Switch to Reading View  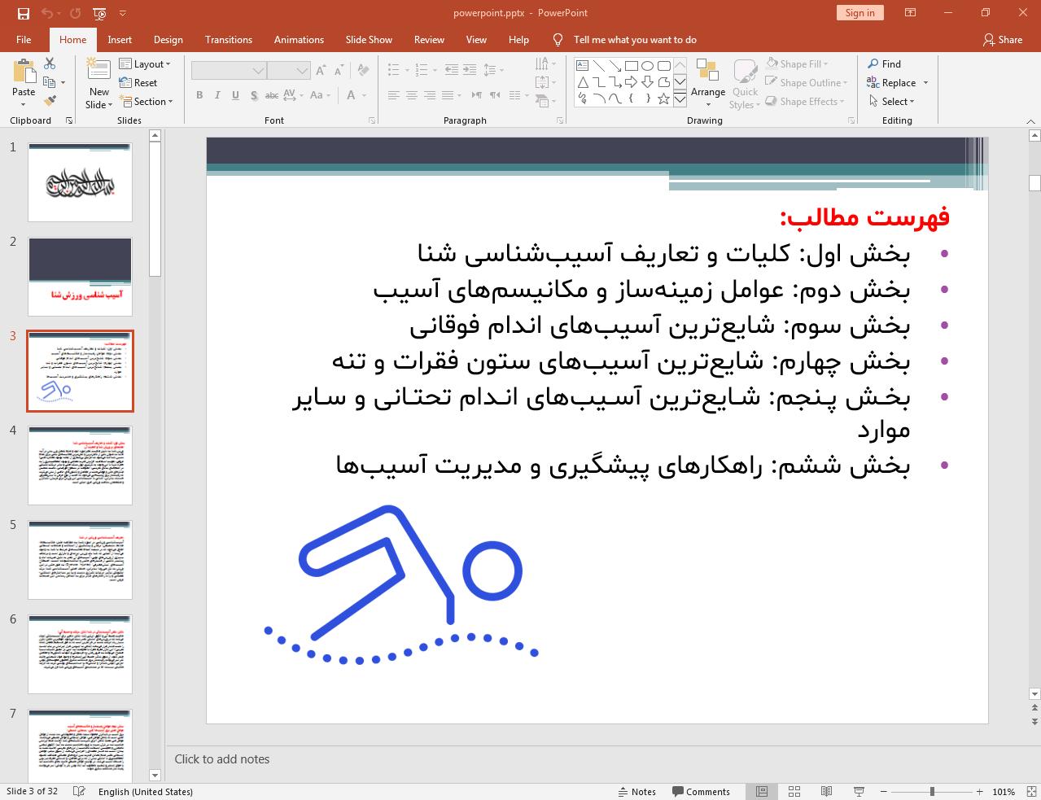(826, 792)
